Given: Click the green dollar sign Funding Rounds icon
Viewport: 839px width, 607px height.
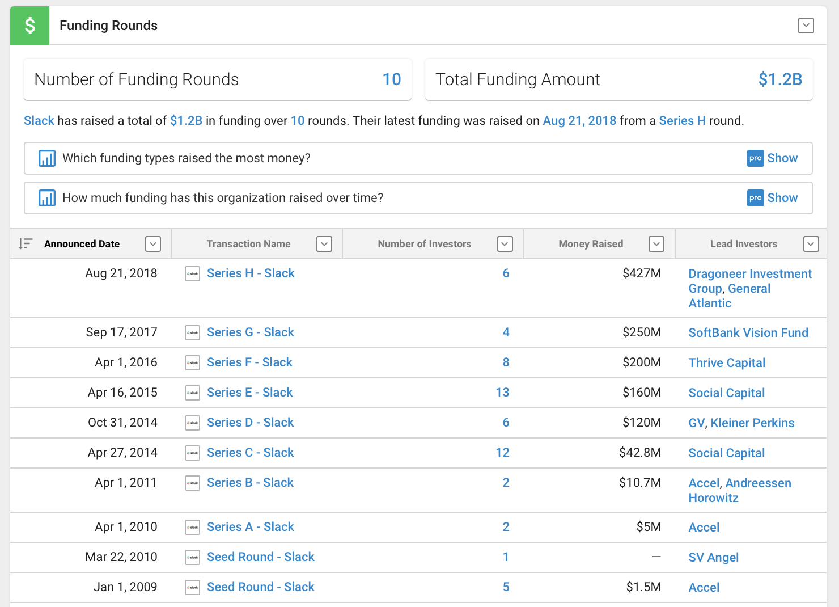Looking at the screenshot, I should (x=29, y=26).
